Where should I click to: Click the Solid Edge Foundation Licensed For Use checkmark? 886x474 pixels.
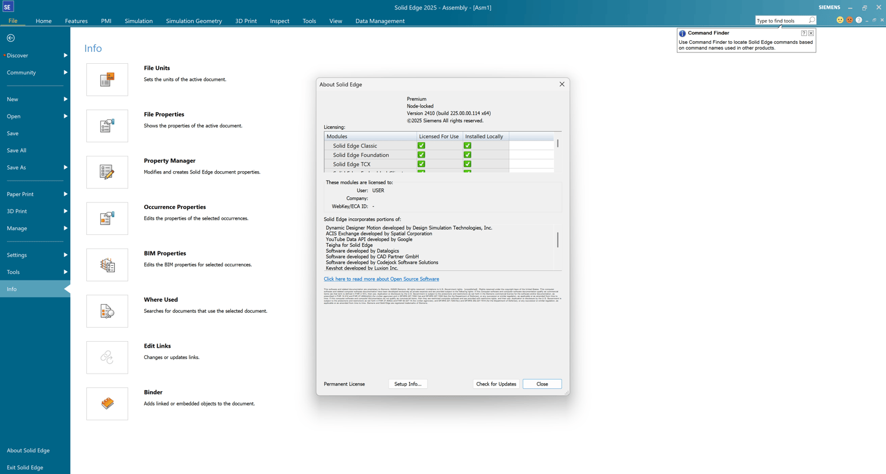421,155
